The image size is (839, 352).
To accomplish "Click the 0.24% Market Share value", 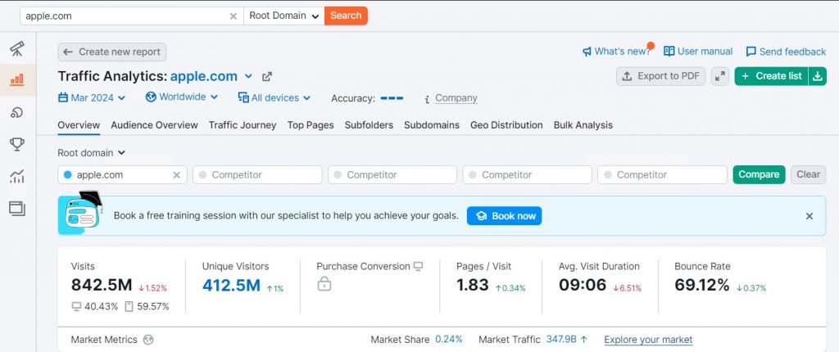I will 448,339.
